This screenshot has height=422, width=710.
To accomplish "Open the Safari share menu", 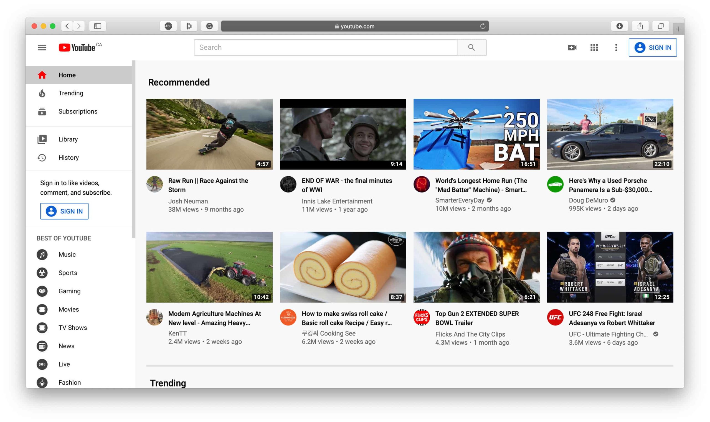I will pos(640,26).
